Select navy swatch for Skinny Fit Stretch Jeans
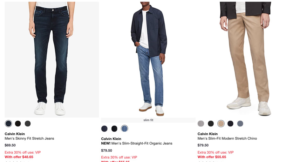 point(9,123)
